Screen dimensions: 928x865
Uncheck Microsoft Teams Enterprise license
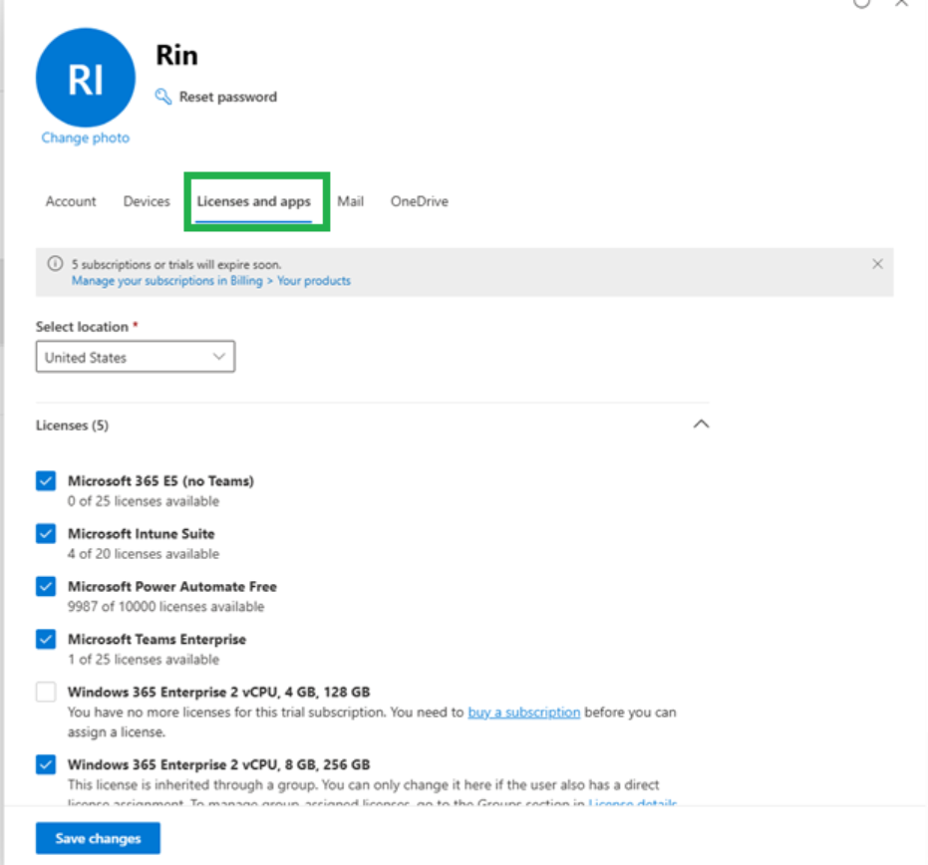(46, 639)
